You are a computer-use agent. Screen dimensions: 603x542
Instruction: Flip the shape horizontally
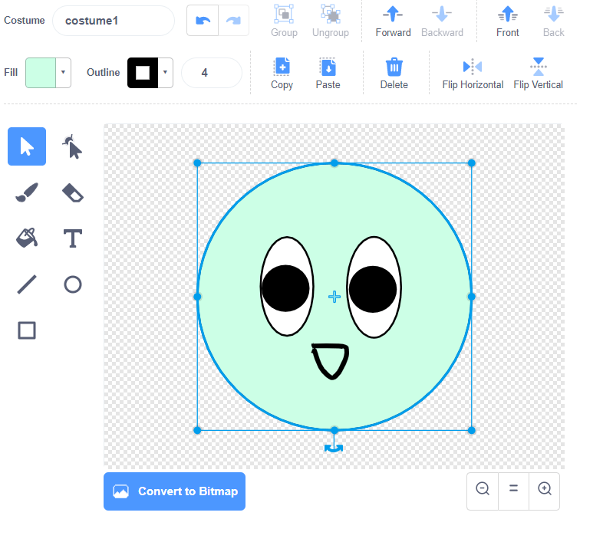[x=473, y=73]
